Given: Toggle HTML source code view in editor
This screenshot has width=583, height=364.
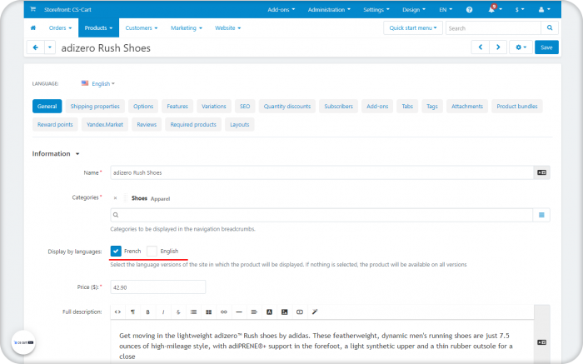Looking at the screenshot, I should (x=117, y=312).
